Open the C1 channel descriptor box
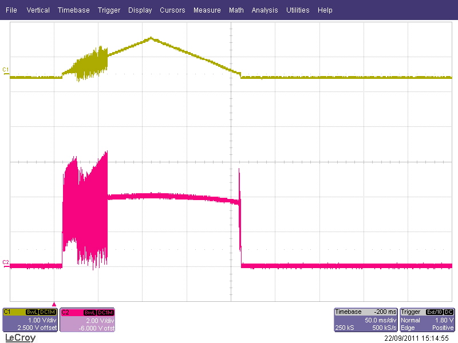 pyautogui.click(x=30, y=320)
